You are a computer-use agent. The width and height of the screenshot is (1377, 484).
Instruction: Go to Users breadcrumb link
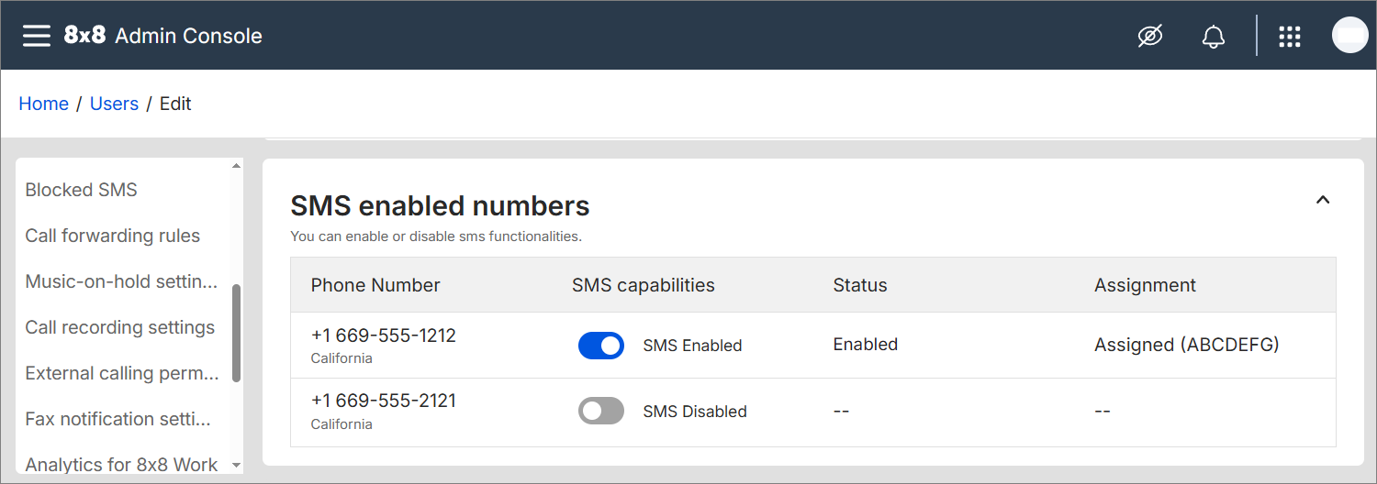tap(114, 104)
